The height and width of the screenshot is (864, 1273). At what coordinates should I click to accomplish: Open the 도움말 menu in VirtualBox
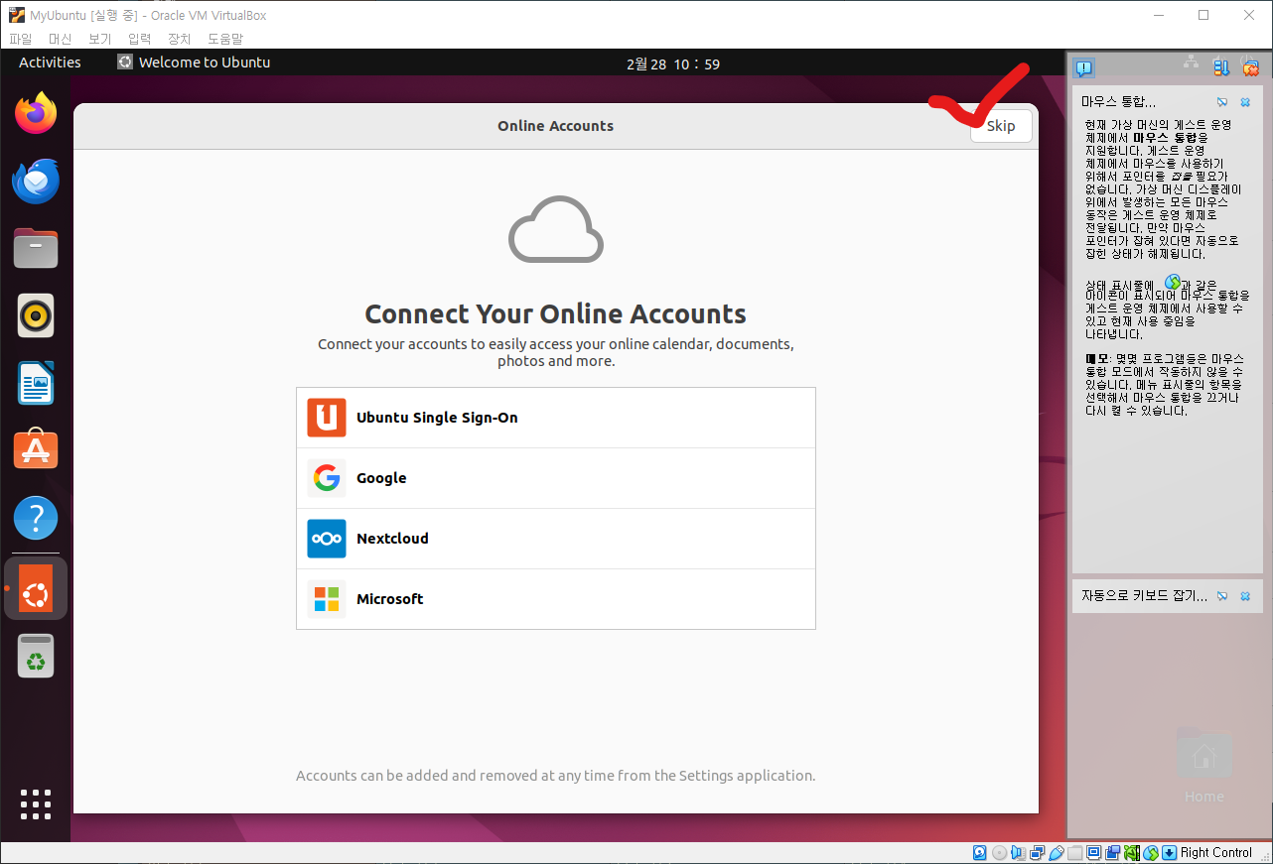(x=225, y=39)
